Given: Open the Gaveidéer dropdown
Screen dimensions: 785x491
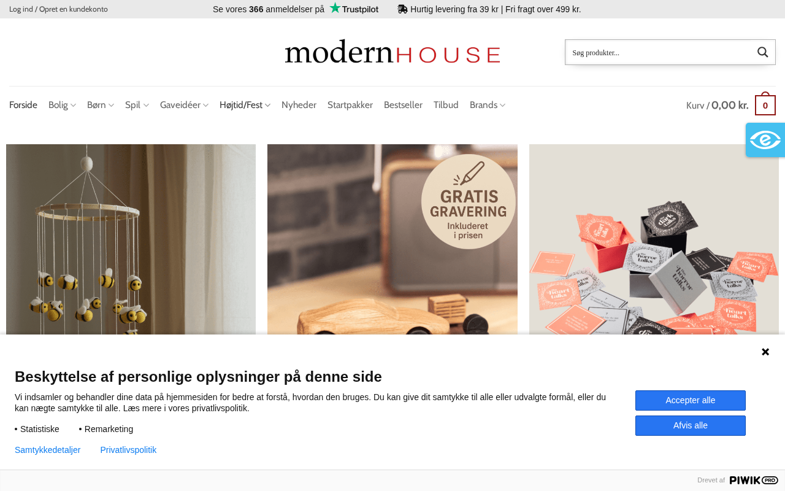Looking at the screenshot, I should [x=184, y=105].
